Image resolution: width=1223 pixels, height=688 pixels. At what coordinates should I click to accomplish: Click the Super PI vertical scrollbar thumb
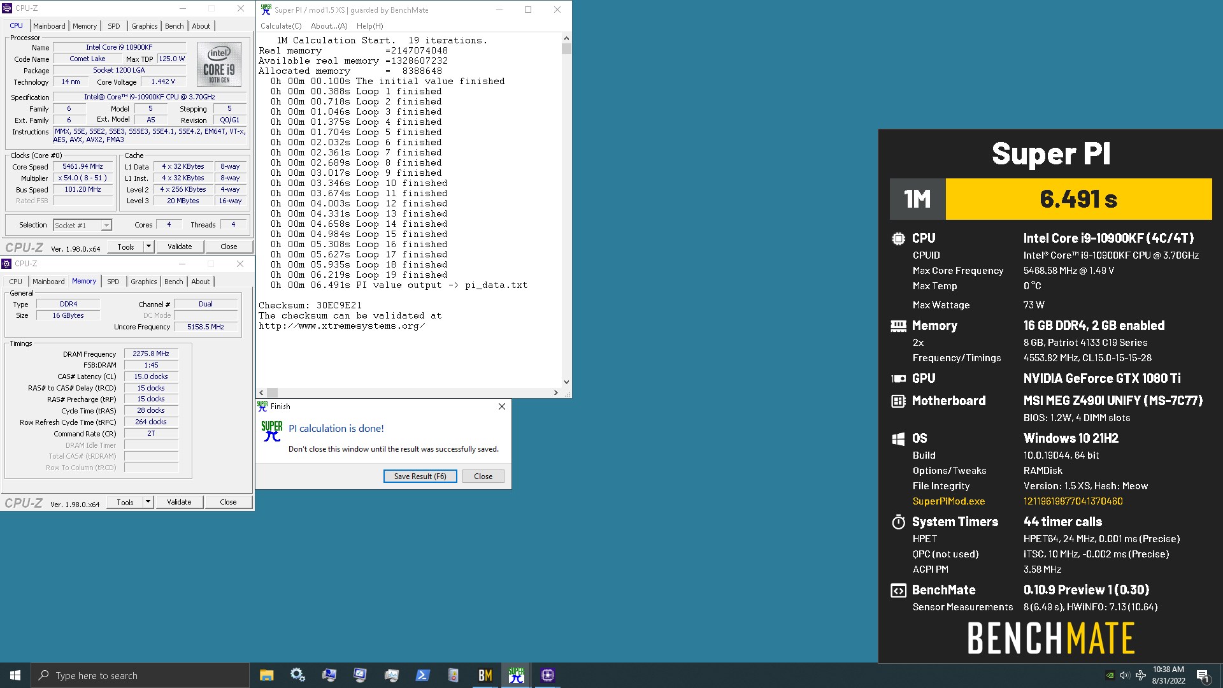(x=566, y=49)
